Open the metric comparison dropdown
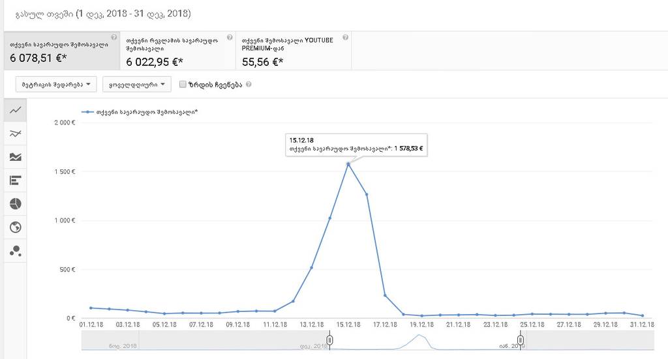 (56, 84)
